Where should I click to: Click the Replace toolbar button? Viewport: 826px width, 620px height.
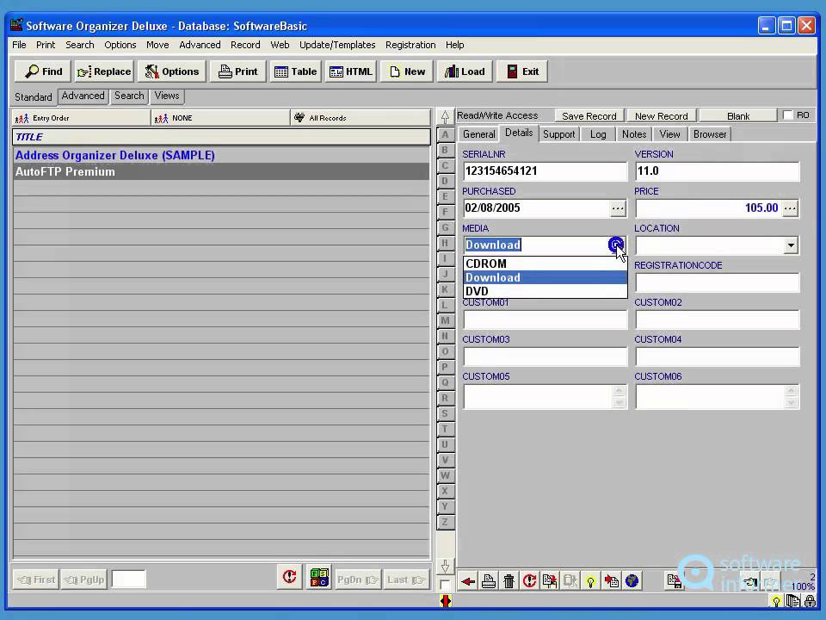[104, 71]
